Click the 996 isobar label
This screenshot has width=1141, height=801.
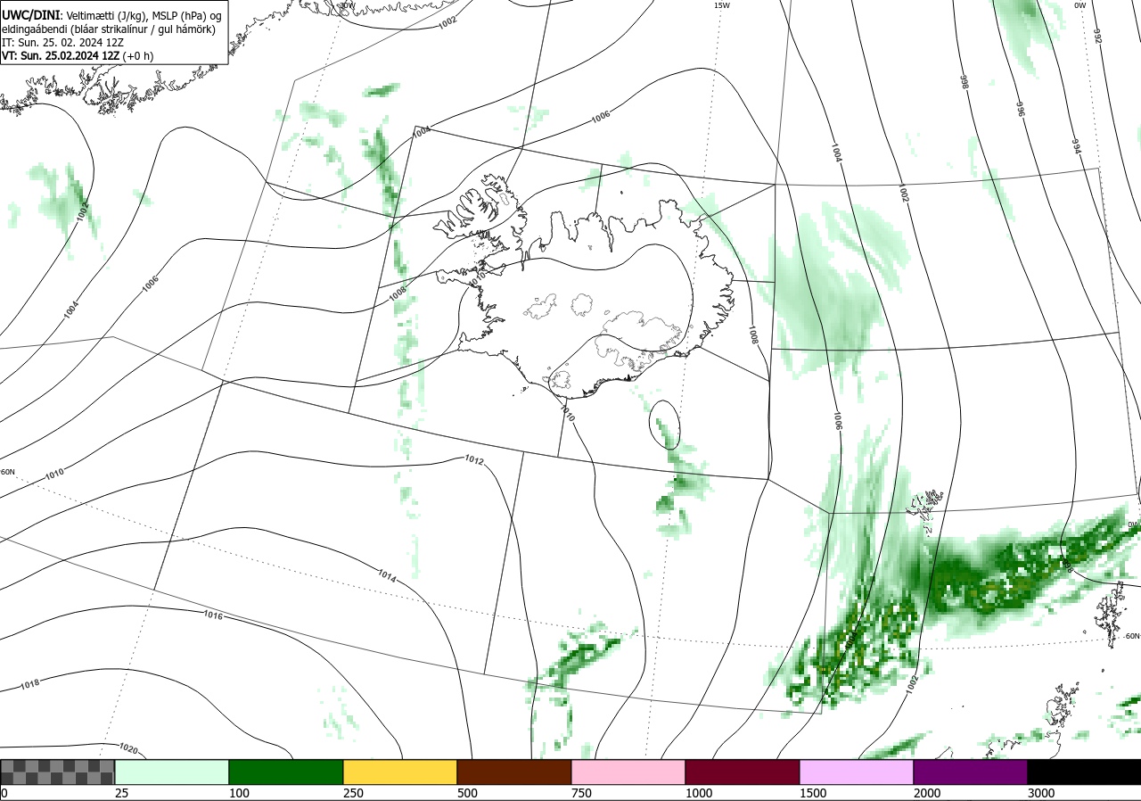point(1020,109)
